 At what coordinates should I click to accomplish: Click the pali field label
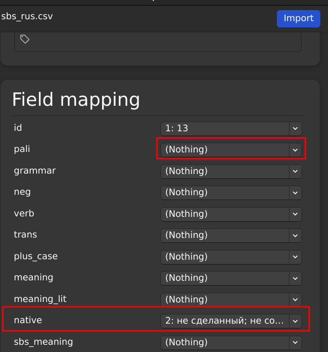point(22,149)
